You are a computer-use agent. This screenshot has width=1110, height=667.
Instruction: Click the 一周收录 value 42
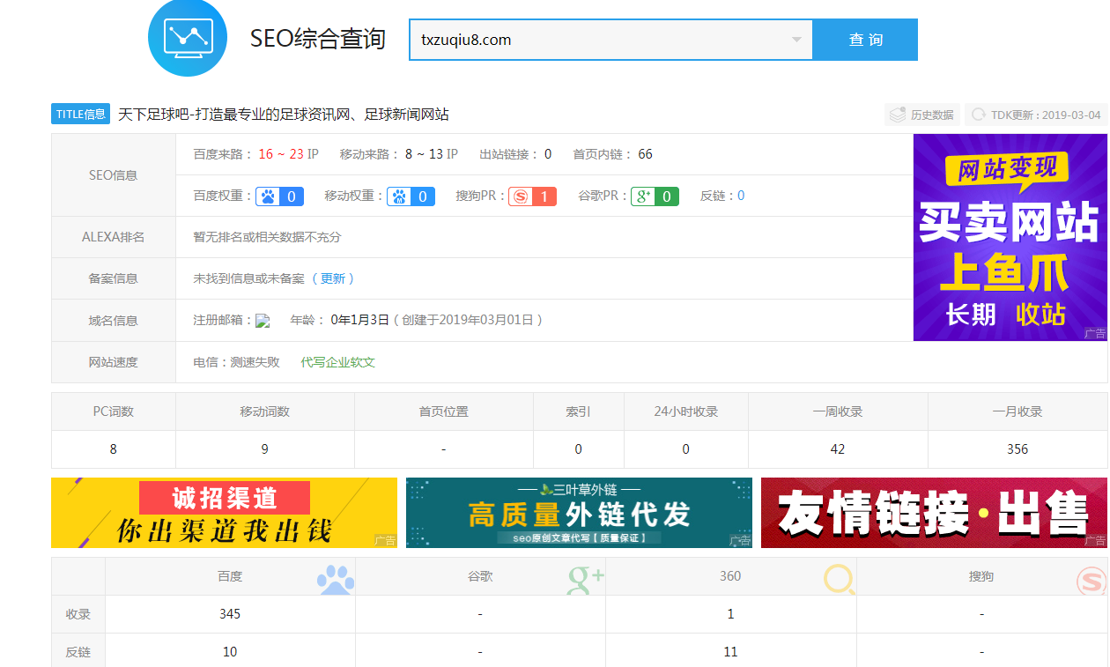point(838,449)
